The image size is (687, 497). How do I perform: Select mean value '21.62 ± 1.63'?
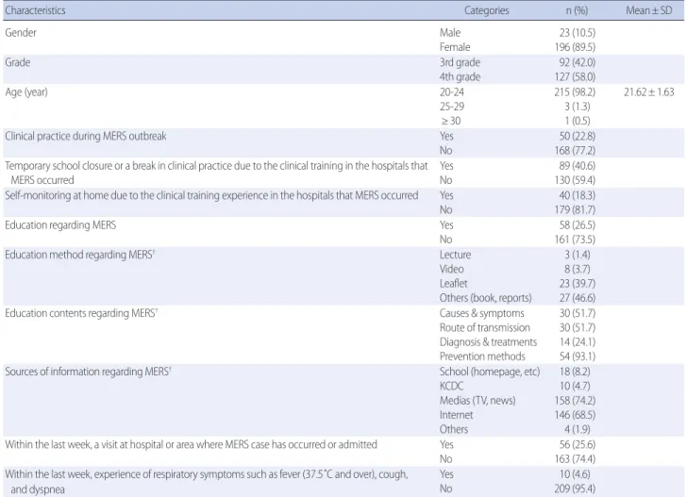(649, 92)
